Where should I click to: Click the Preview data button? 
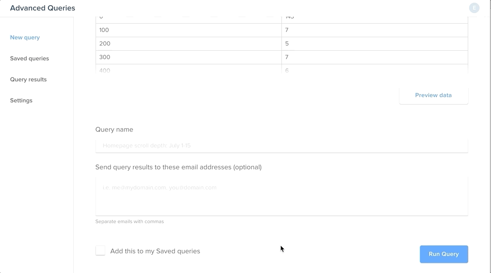tap(433, 95)
